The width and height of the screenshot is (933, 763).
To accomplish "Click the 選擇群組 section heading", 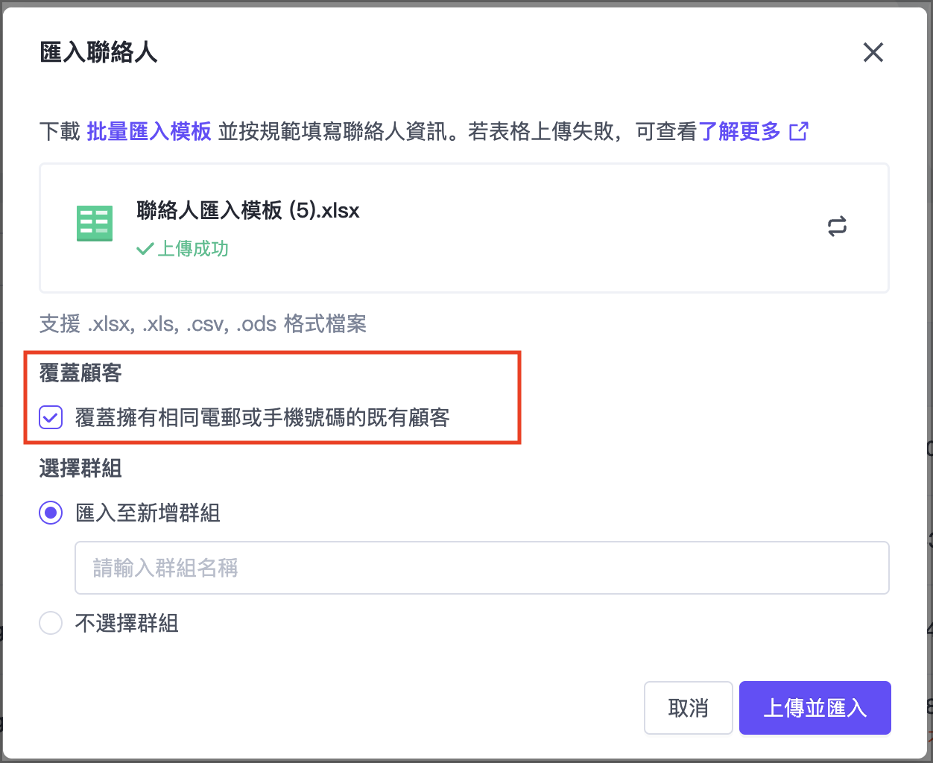I will point(80,469).
